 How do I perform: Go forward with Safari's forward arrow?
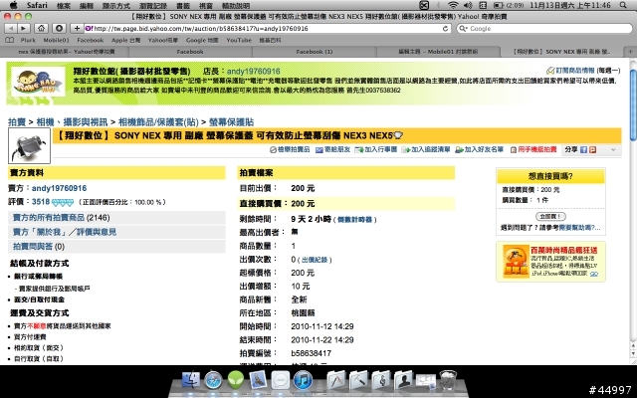24,29
